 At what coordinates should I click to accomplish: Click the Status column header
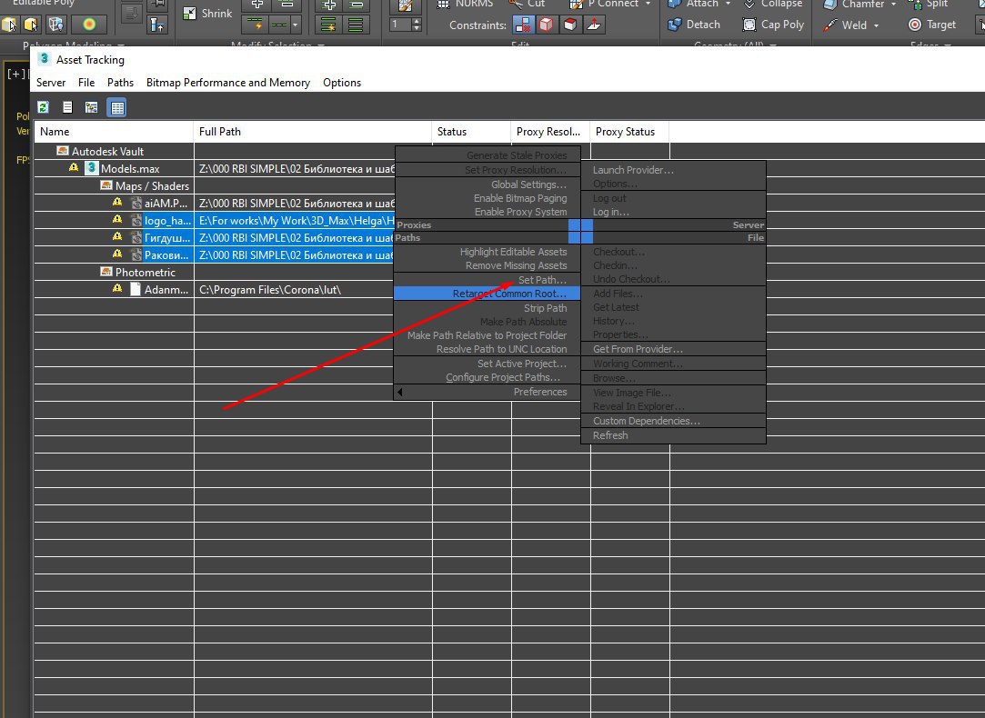tap(471, 131)
